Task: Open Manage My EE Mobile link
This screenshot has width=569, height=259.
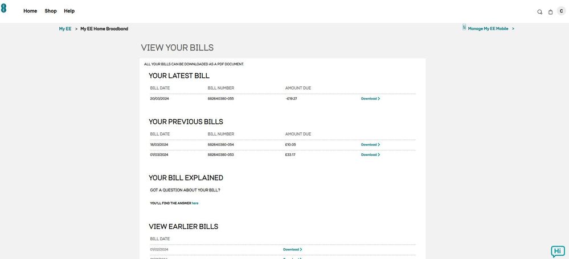Action: [488, 28]
